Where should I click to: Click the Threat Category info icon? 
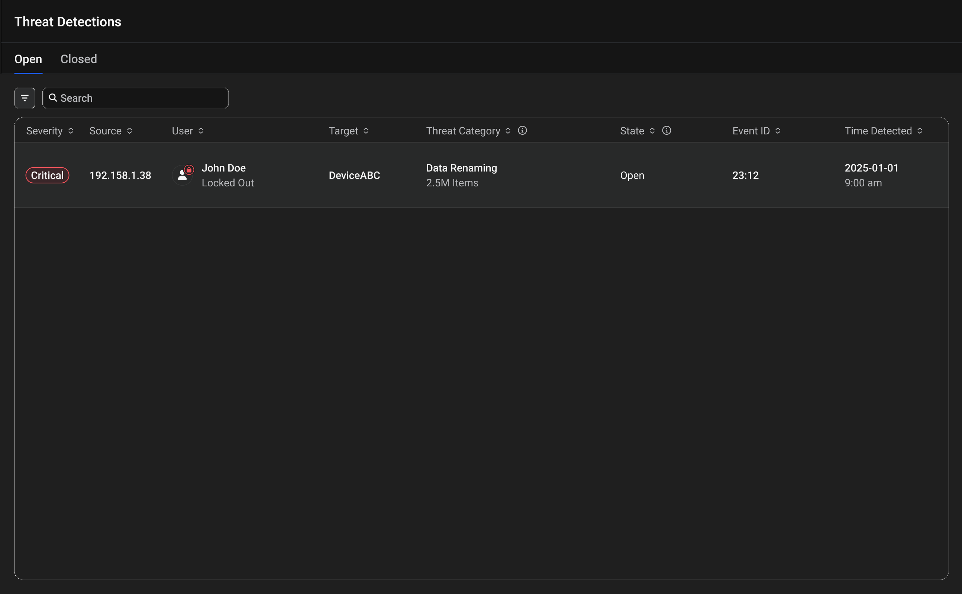(522, 130)
